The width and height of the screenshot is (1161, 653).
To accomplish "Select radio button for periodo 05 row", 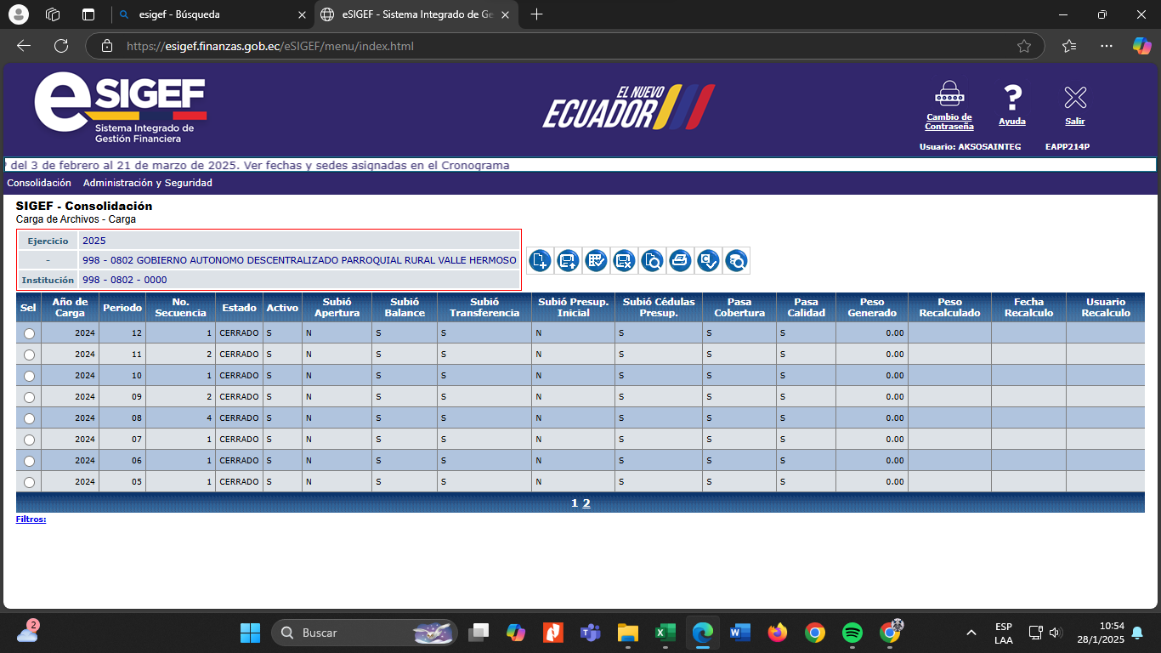I will (x=30, y=482).
